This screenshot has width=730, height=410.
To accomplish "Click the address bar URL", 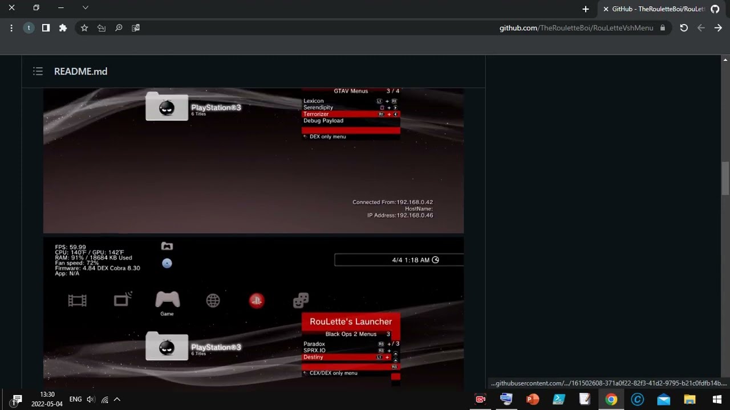I will pyautogui.click(x=576, y=28).
